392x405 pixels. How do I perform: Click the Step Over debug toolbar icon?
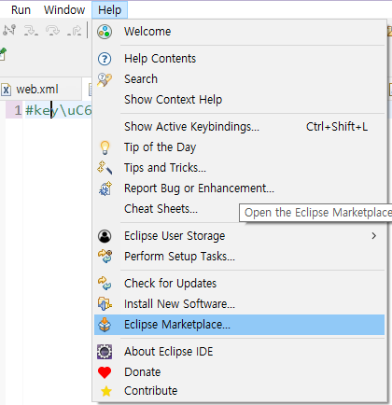pos(52,31)
